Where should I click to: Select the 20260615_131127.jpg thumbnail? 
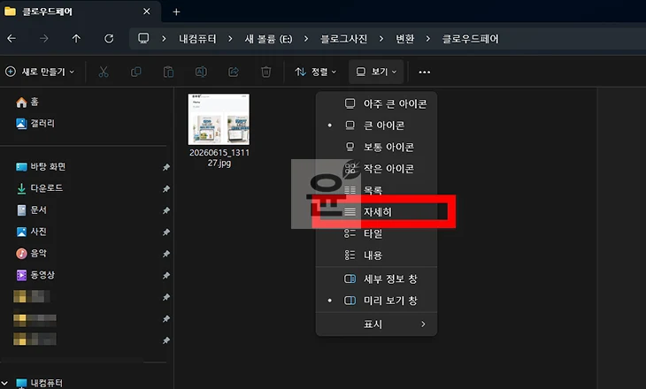pos(219,119)
